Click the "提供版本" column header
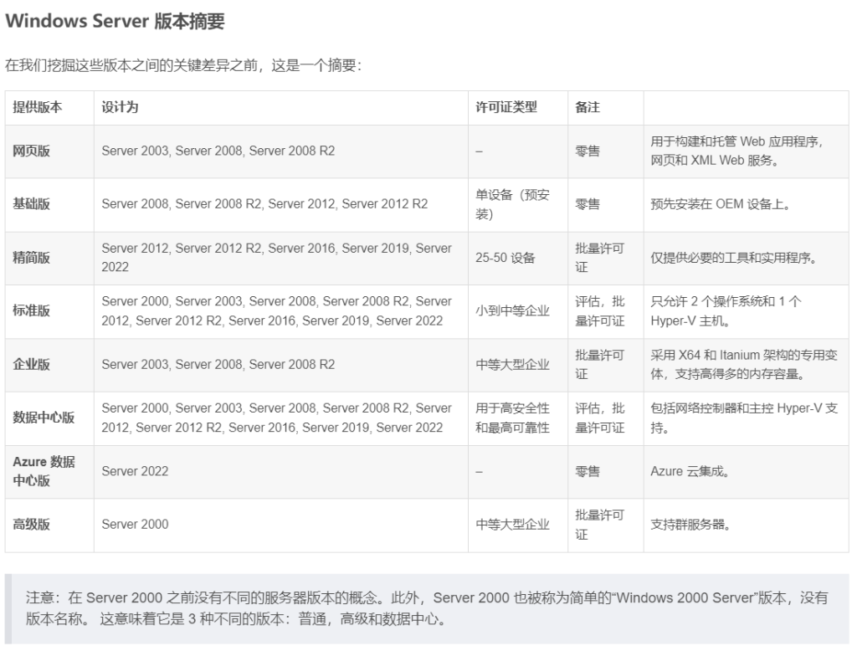Viewport: 857px width, 651px height. click(37, 107)
